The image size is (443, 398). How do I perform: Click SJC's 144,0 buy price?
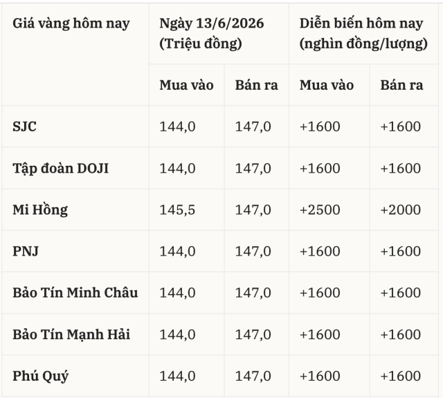177,126
